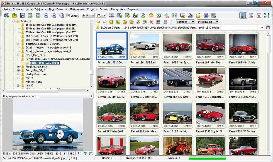Open the resize/resample tool icon
The height and width of the screenshot is (162, 273).
click(x=120, y=16)
